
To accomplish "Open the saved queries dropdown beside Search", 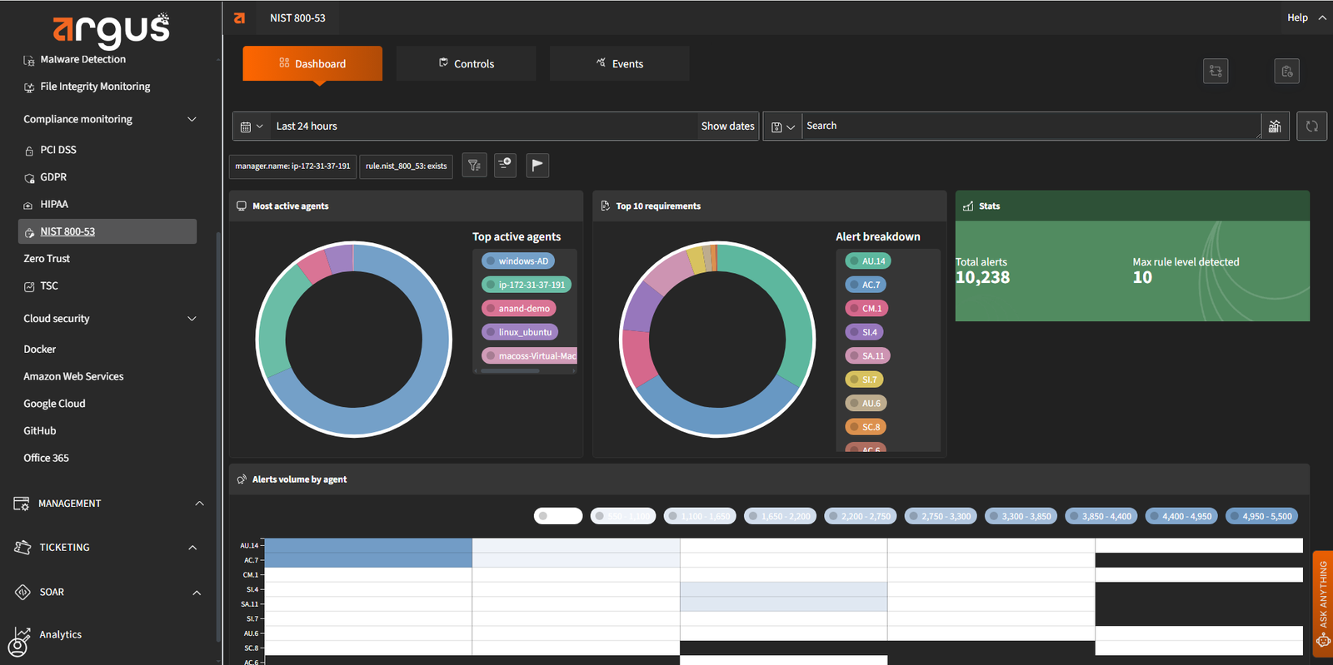I will (x=782, y=127).
